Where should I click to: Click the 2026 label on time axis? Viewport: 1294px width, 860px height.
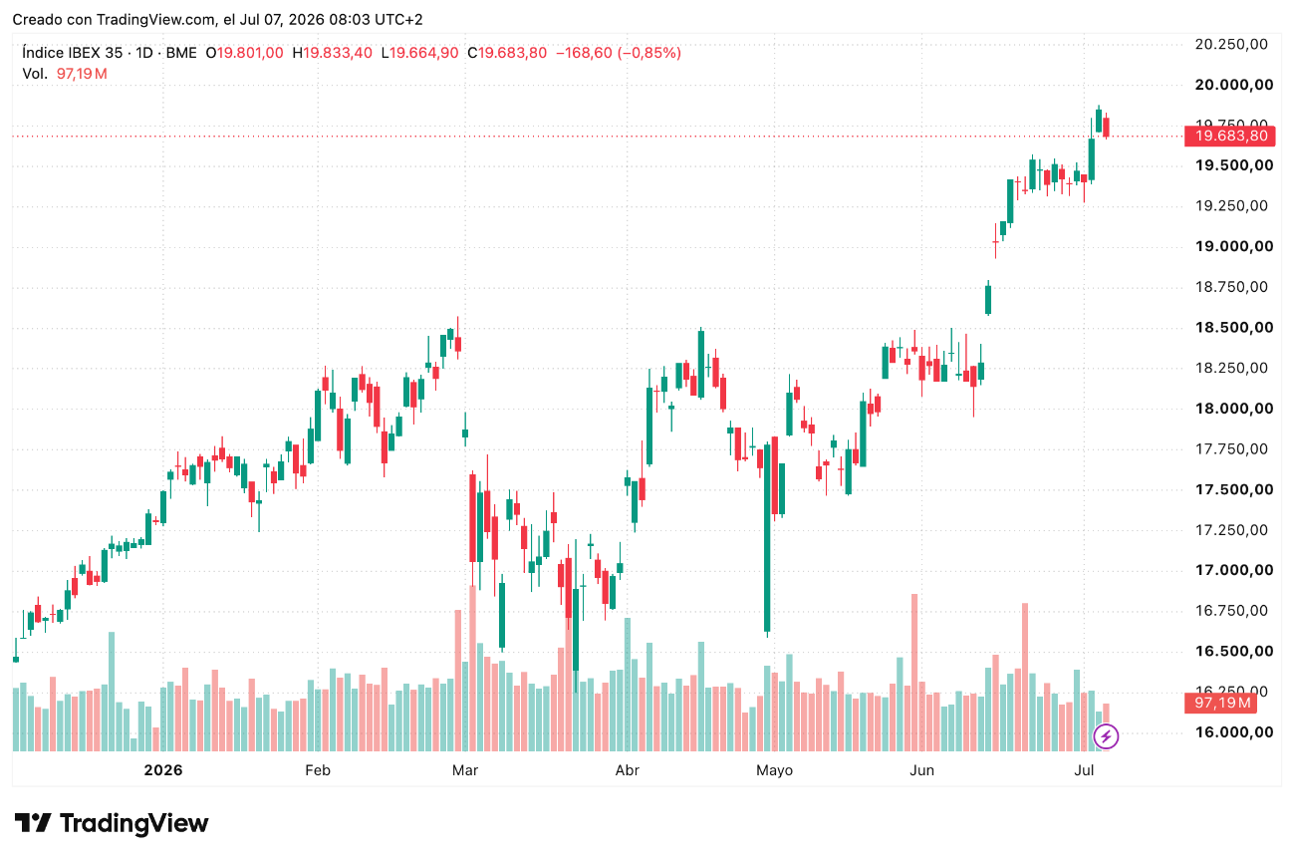pos(163,770)
